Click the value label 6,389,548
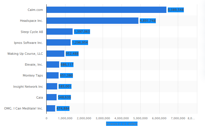This screenshot has width=205, height=131. [176, 10]
